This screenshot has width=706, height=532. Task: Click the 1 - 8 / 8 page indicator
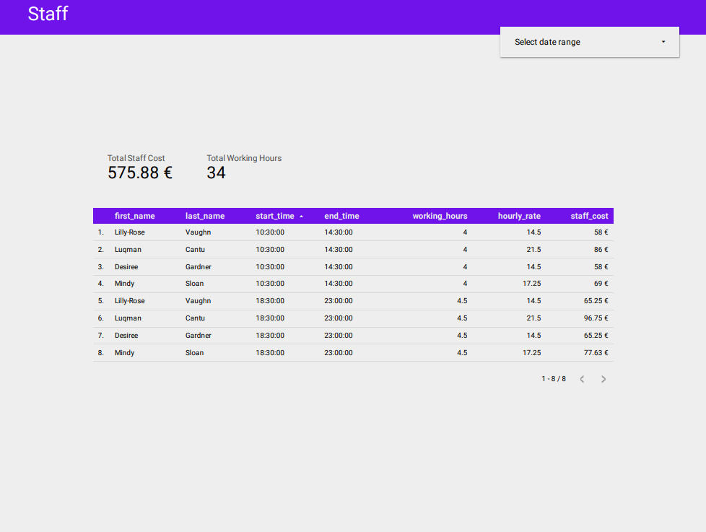coord(554,378)
